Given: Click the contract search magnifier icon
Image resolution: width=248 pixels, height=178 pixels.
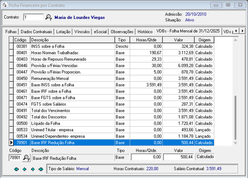Looking at the screenshot, I should pos(48,17).
